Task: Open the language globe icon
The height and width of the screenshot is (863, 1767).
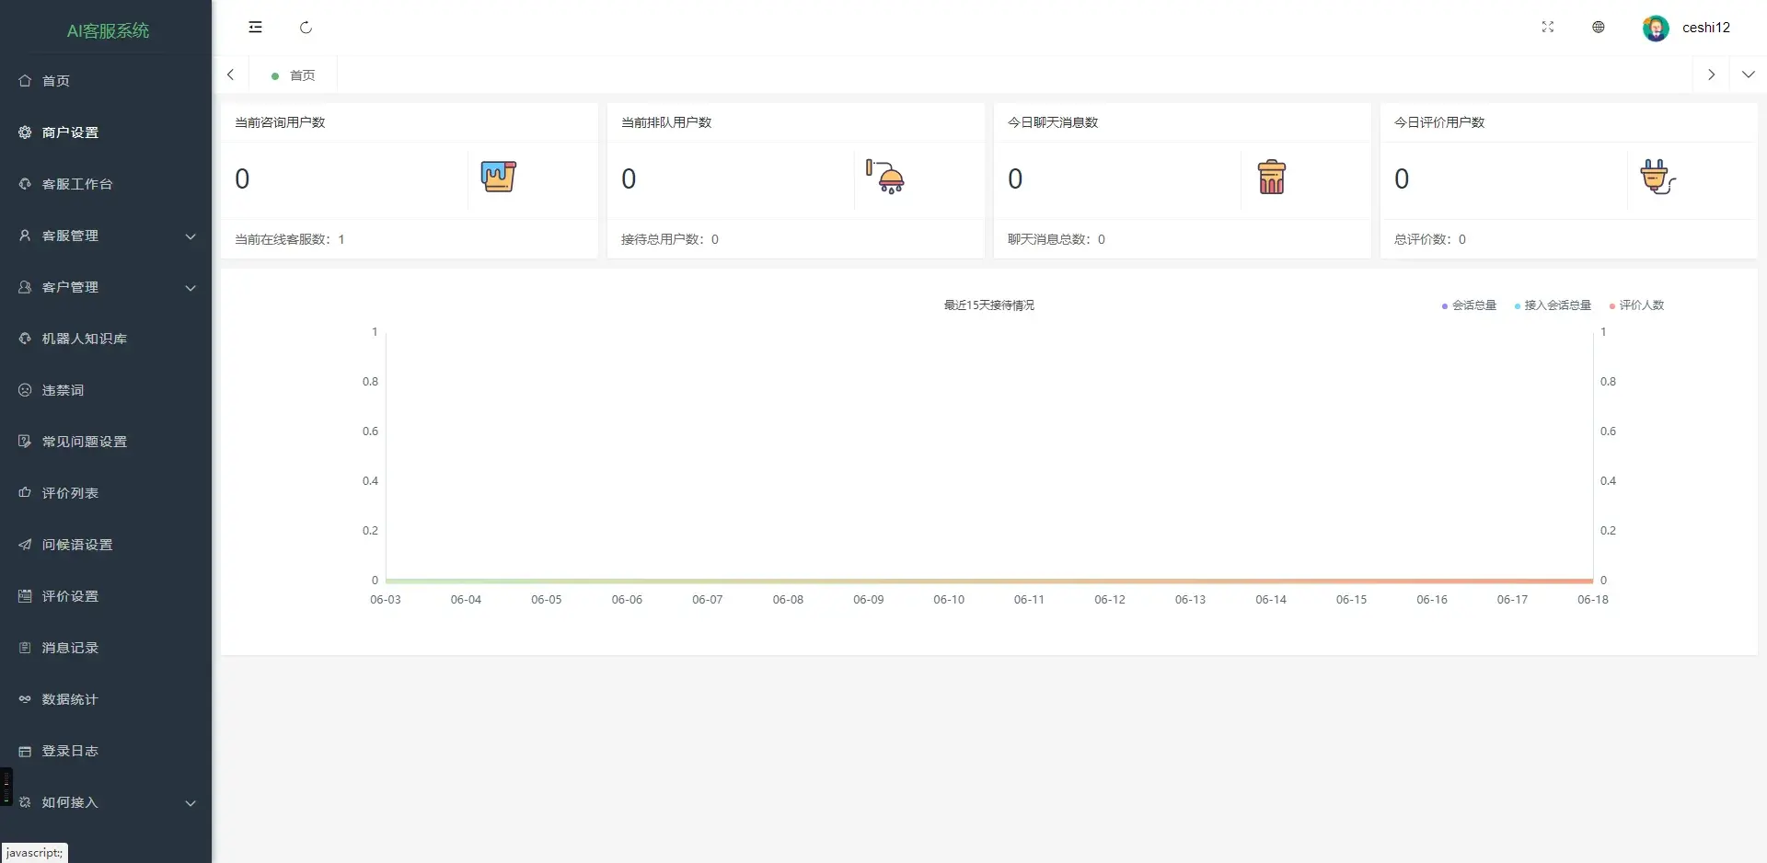Action: pos(1599,28)
